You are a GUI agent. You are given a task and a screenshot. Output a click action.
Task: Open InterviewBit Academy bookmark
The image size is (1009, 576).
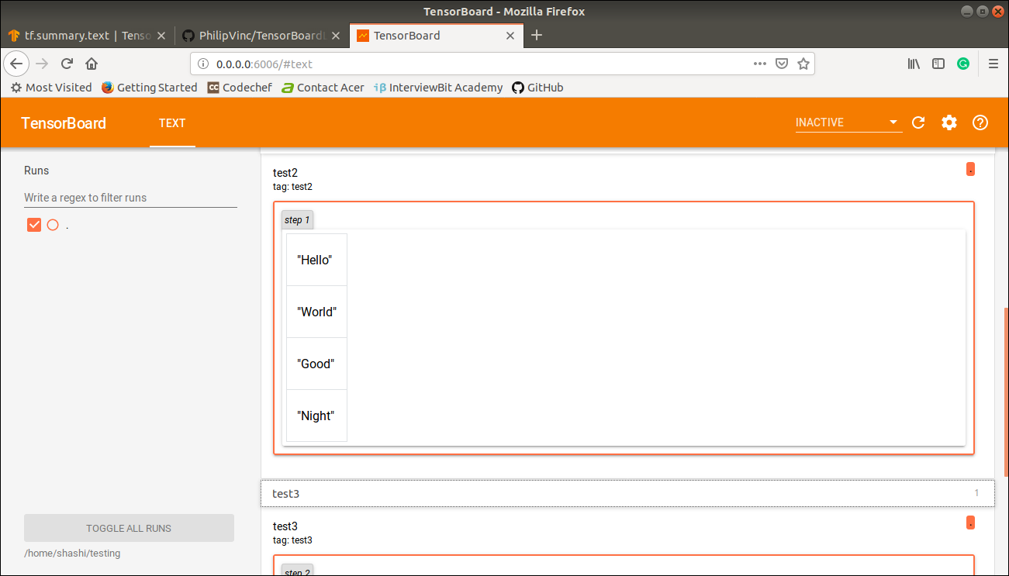438,88
